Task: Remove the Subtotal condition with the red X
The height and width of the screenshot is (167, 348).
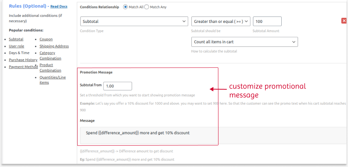Action: pyautogui.click(x=344, y=21)
